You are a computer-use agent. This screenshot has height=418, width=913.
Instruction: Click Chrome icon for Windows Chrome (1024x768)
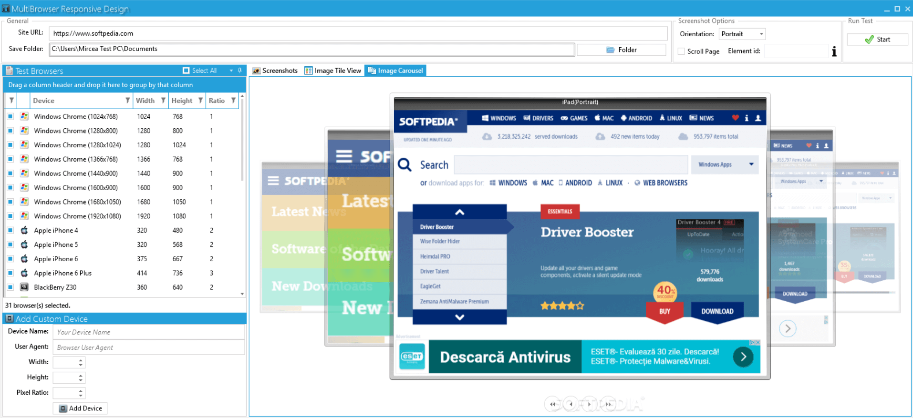tap(24, 116)
